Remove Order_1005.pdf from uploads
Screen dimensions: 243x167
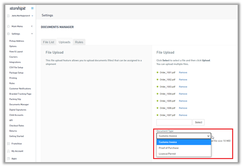183,101
